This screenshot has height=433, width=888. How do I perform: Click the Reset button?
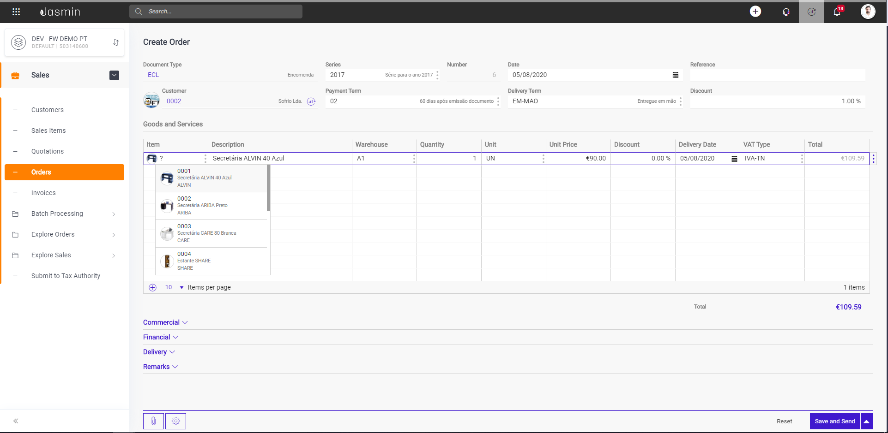[x=784, y=421]
